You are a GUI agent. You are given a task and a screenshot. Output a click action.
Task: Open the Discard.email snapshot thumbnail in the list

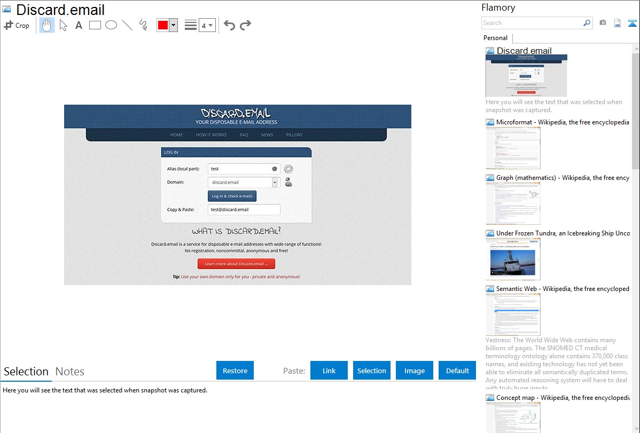point(527,76)
